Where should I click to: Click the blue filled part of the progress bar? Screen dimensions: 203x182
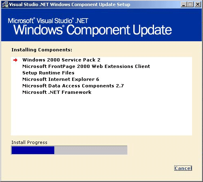tap(33, 150)
